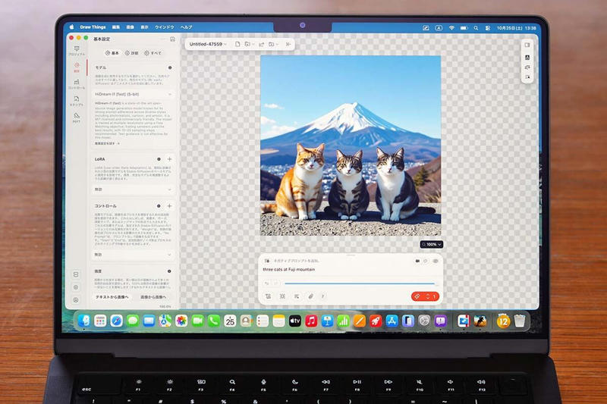Add a new control with plus
The width and height of the screenshot is (607, 404).
(x=169, y=206)
